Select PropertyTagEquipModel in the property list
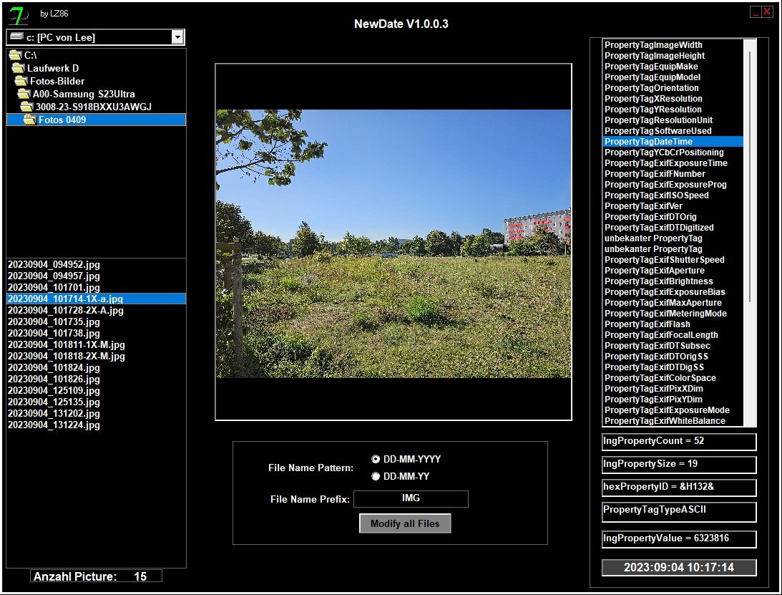 (x=652, y=77)
